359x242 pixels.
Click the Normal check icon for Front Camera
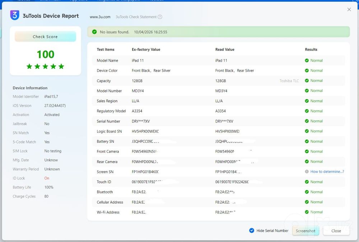(307, 151)
